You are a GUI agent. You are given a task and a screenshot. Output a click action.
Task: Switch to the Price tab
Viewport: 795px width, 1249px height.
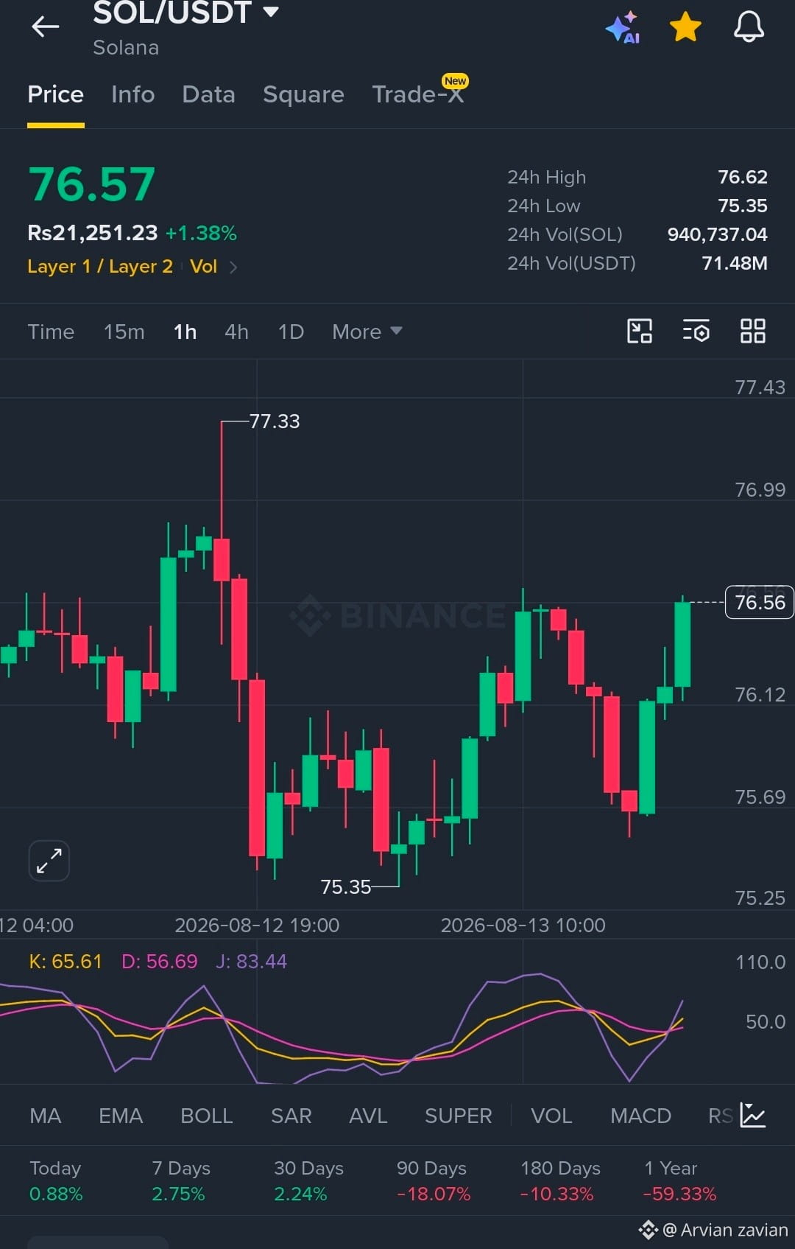55,94
